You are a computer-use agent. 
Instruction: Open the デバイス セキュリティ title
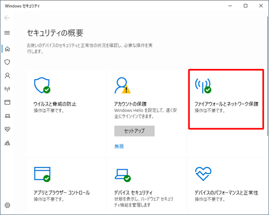(x=133, y=193)
